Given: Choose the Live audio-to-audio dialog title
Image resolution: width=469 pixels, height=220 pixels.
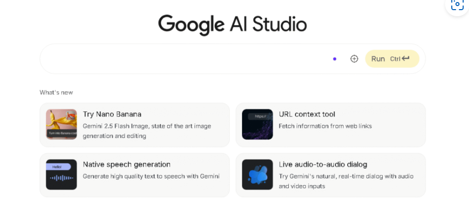Looking at the screenshot, I should click(323, 164).
